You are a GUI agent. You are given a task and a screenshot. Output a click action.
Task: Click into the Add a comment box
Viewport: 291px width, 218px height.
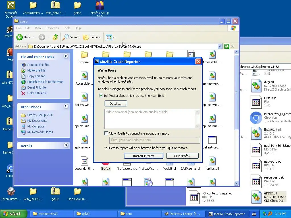[149, 119]
